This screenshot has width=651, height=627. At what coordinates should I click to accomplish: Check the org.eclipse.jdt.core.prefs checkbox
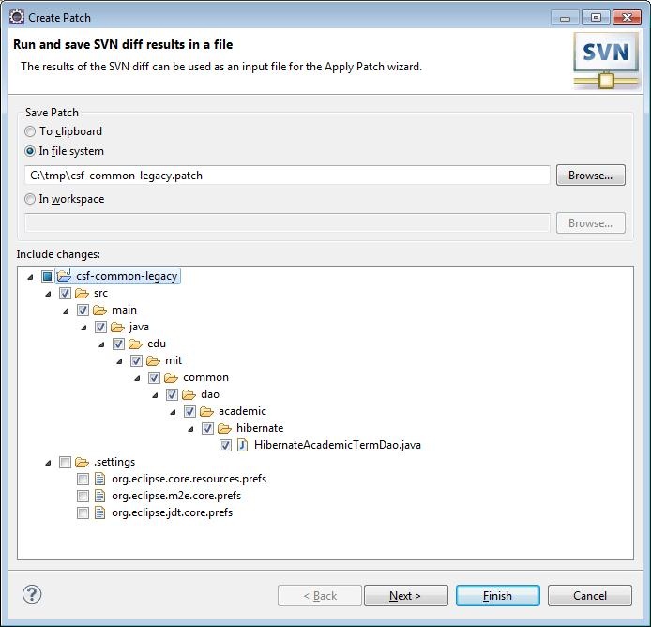click(83, 512)
